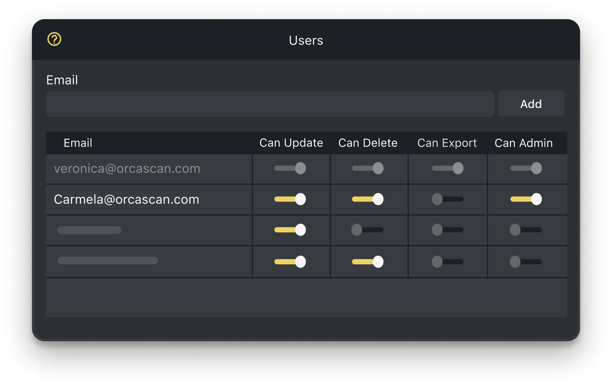Select the Can Update column header
Screen dimensions: 612x386
291,143
